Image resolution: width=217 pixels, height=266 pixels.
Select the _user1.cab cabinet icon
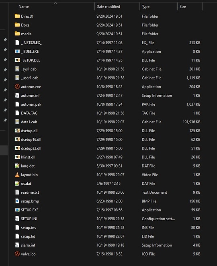tap(17, 78)
